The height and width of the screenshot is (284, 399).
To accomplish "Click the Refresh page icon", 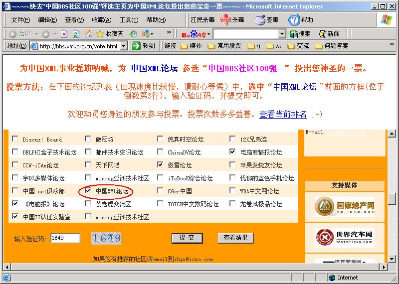I will 76,34.
